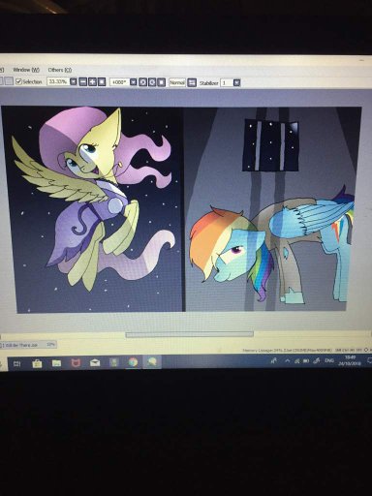Uncheck the Selection checkbox
The width and height of the screenshot is (372, 496).
(18, 81)
